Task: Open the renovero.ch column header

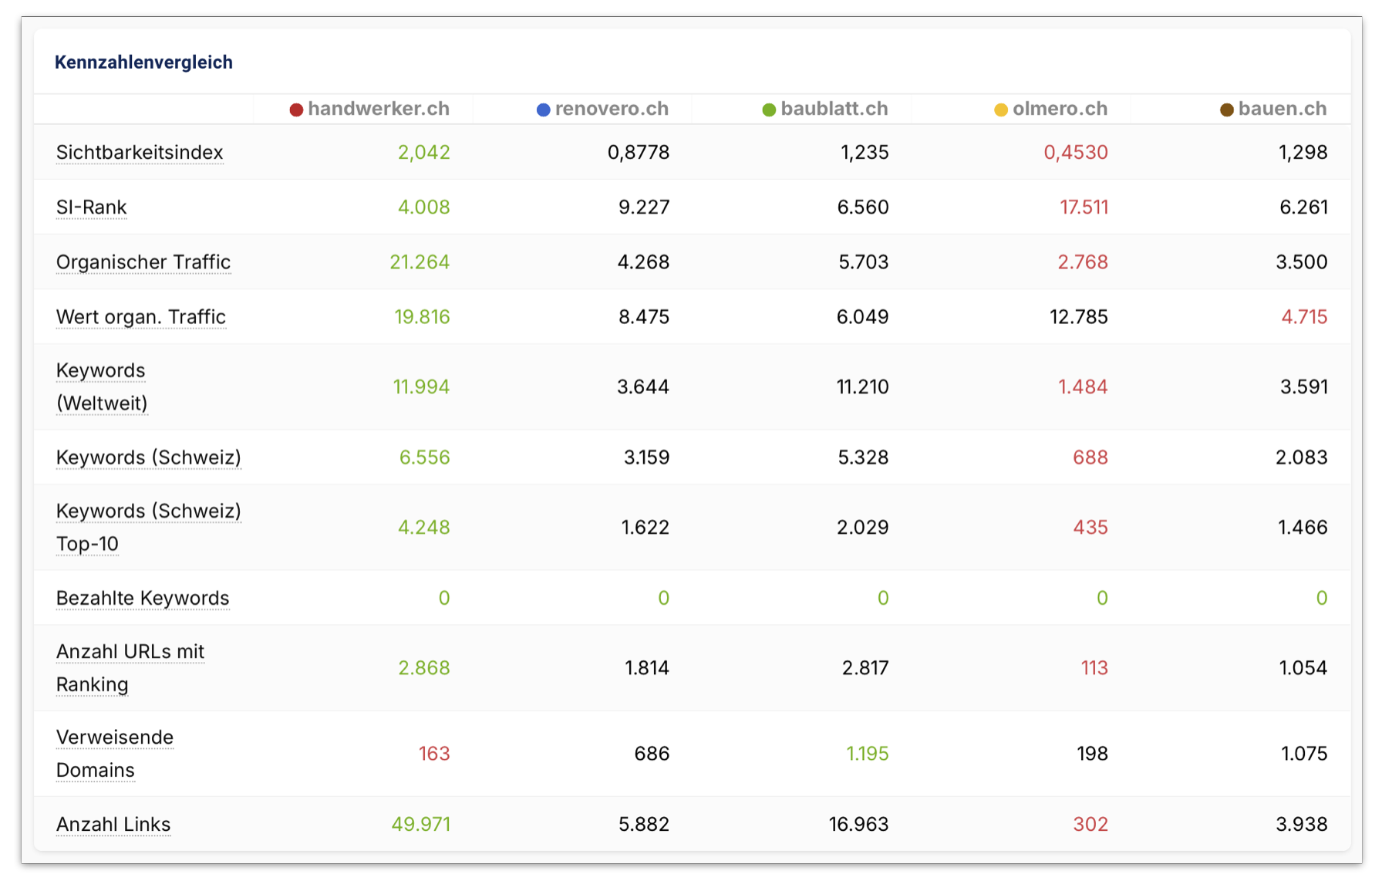Action: coord(612,109)
